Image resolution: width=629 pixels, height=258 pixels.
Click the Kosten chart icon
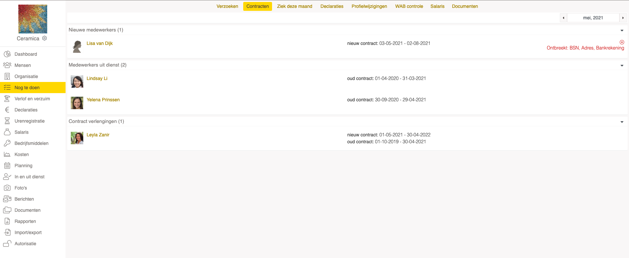[x=7, y=154]
